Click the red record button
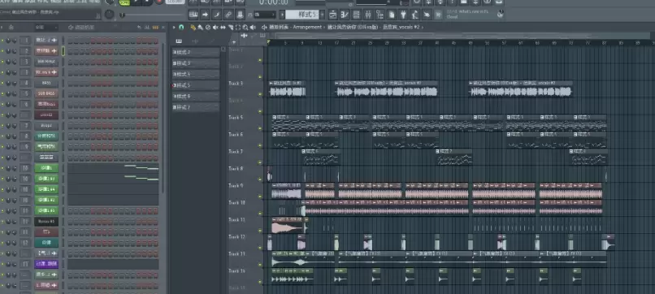 [159, 2]
